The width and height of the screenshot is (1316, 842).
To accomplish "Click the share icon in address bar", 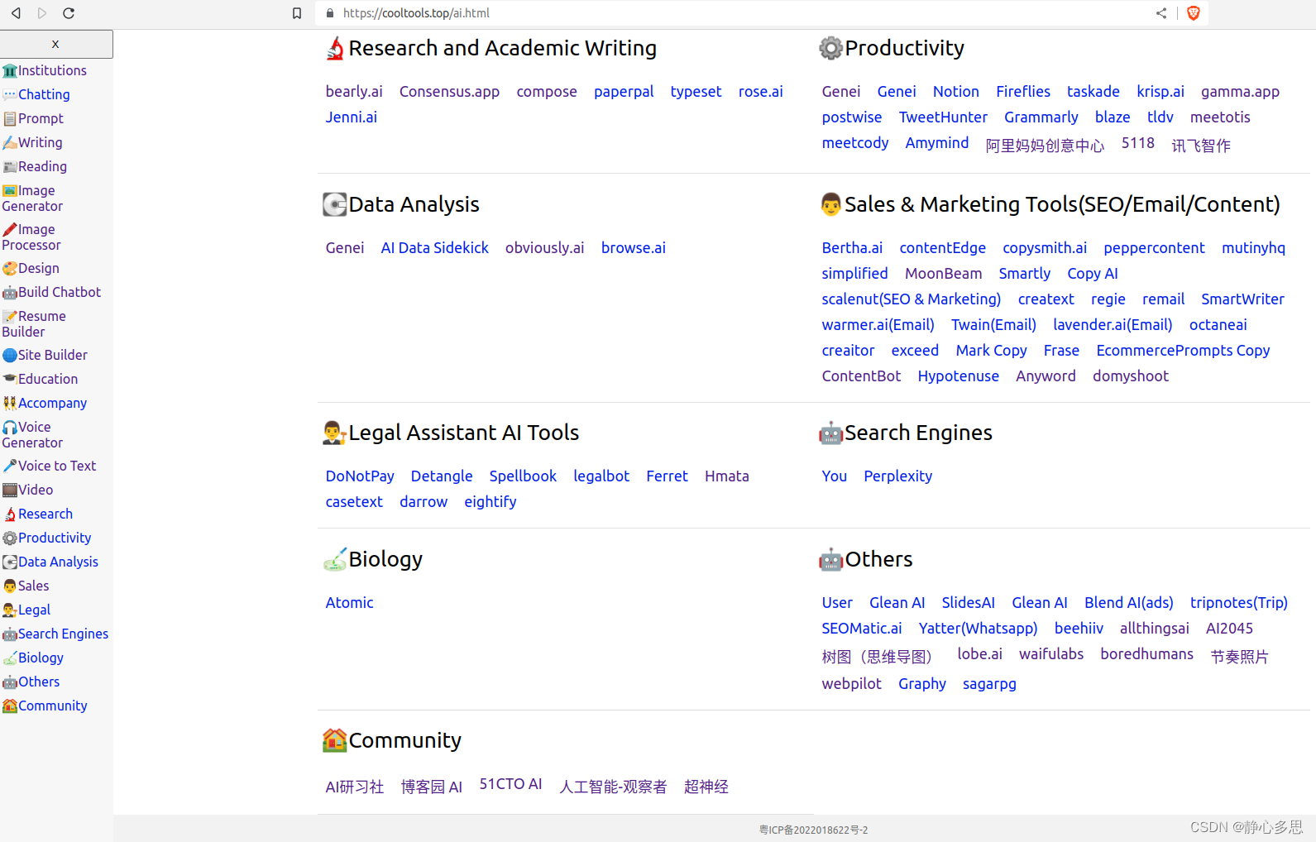I will coord(1161,13).
